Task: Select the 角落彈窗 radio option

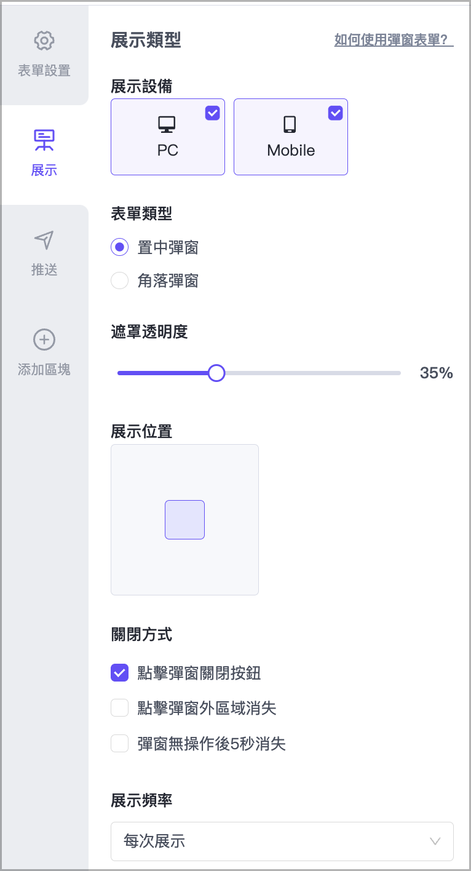Action: coord(120,281)
